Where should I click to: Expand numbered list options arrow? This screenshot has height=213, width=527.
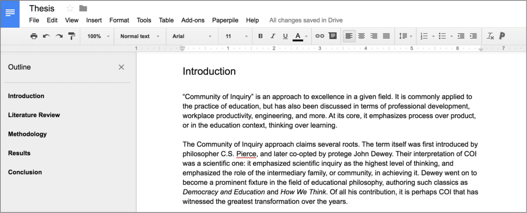[x=433, y=36]
